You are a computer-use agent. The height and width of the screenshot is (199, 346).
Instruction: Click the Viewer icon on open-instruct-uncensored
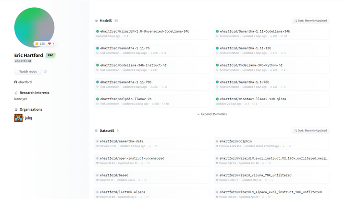coord(97,163)
